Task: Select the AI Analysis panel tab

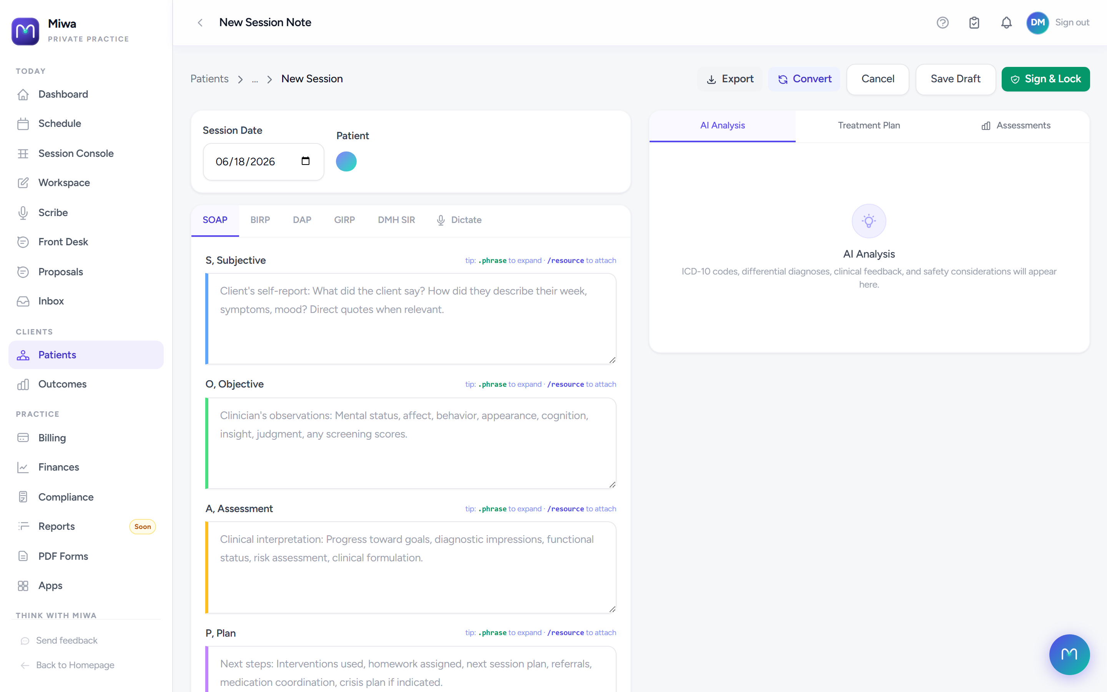Action: coord(722,126)
